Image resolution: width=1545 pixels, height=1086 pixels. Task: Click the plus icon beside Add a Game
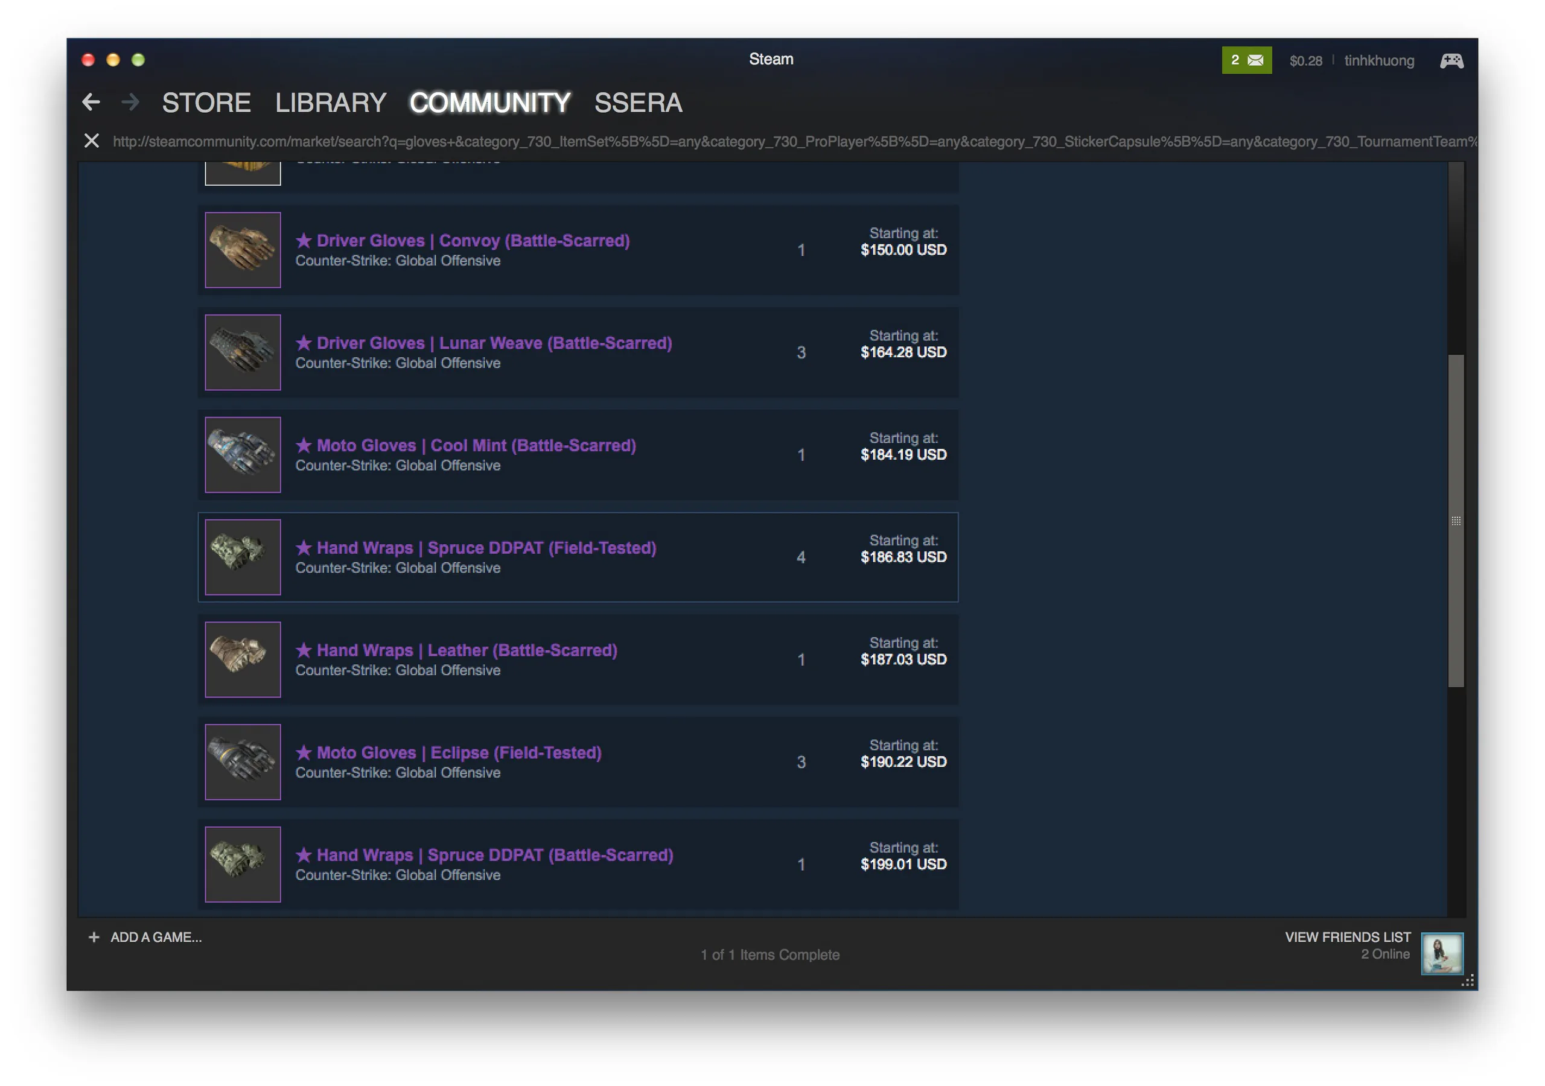(x=94, y=936)
